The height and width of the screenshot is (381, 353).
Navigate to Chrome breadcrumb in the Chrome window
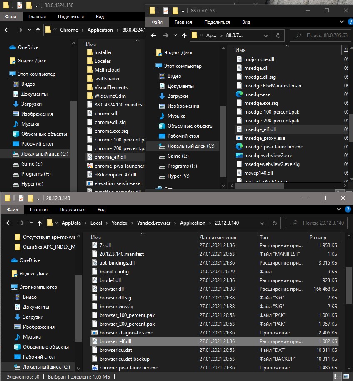[x=69, y=30]
